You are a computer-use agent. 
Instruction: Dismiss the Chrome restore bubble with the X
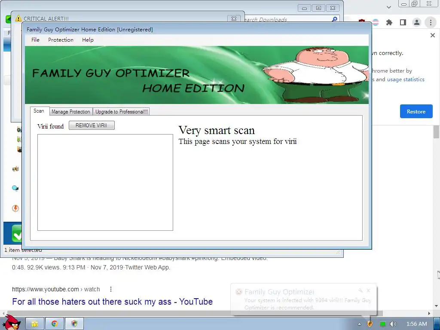tap(433, 35)
